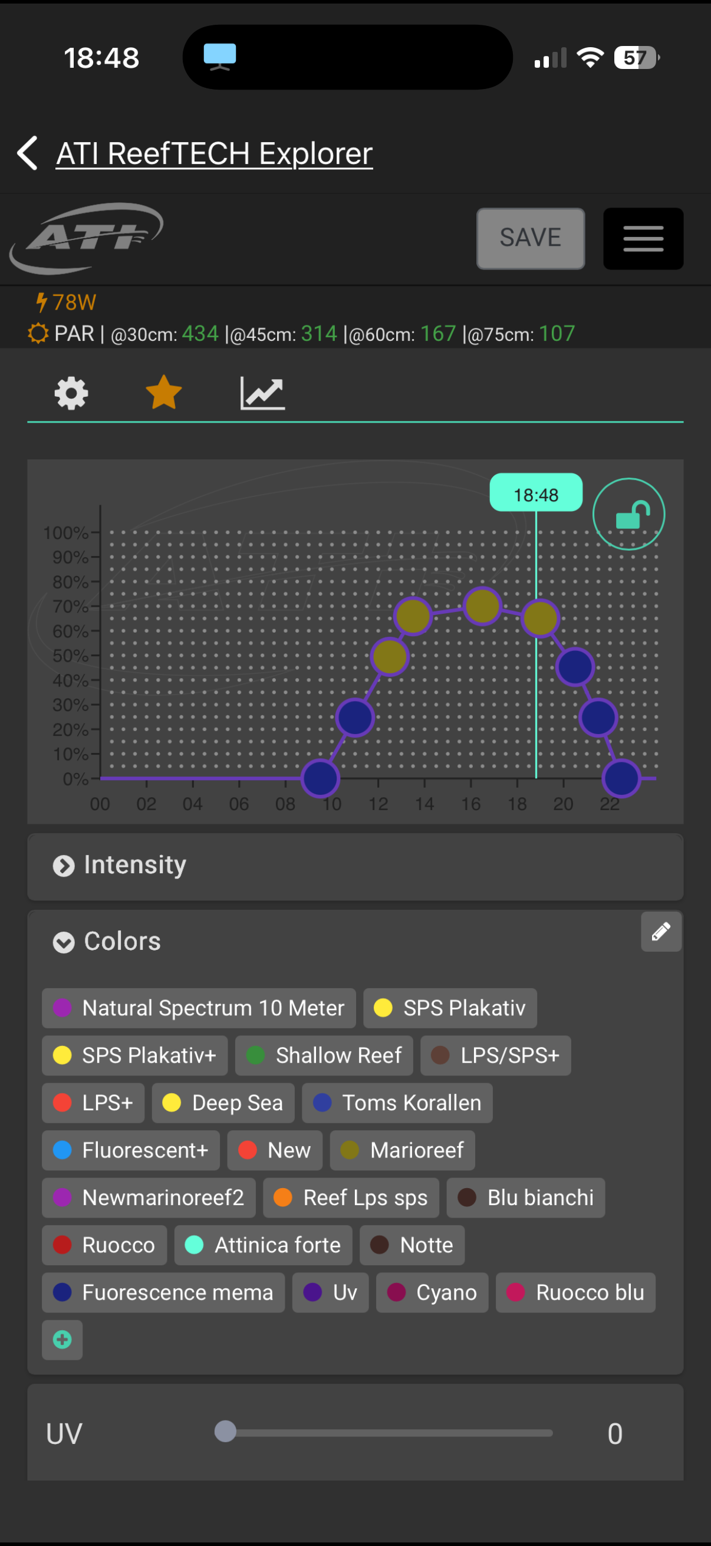Pick the Uv preset
The height and width of the screenshot is (1546, 711).
click(331, 1292)
